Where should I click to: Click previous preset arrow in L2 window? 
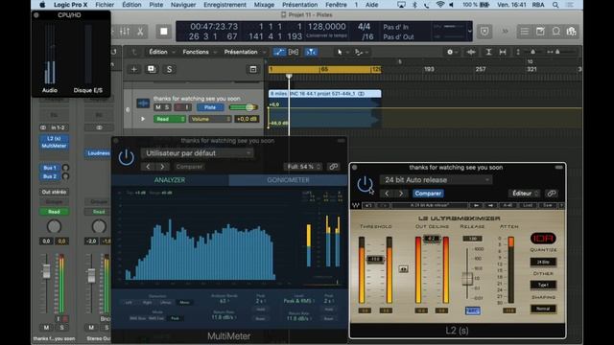pos(387,194)
